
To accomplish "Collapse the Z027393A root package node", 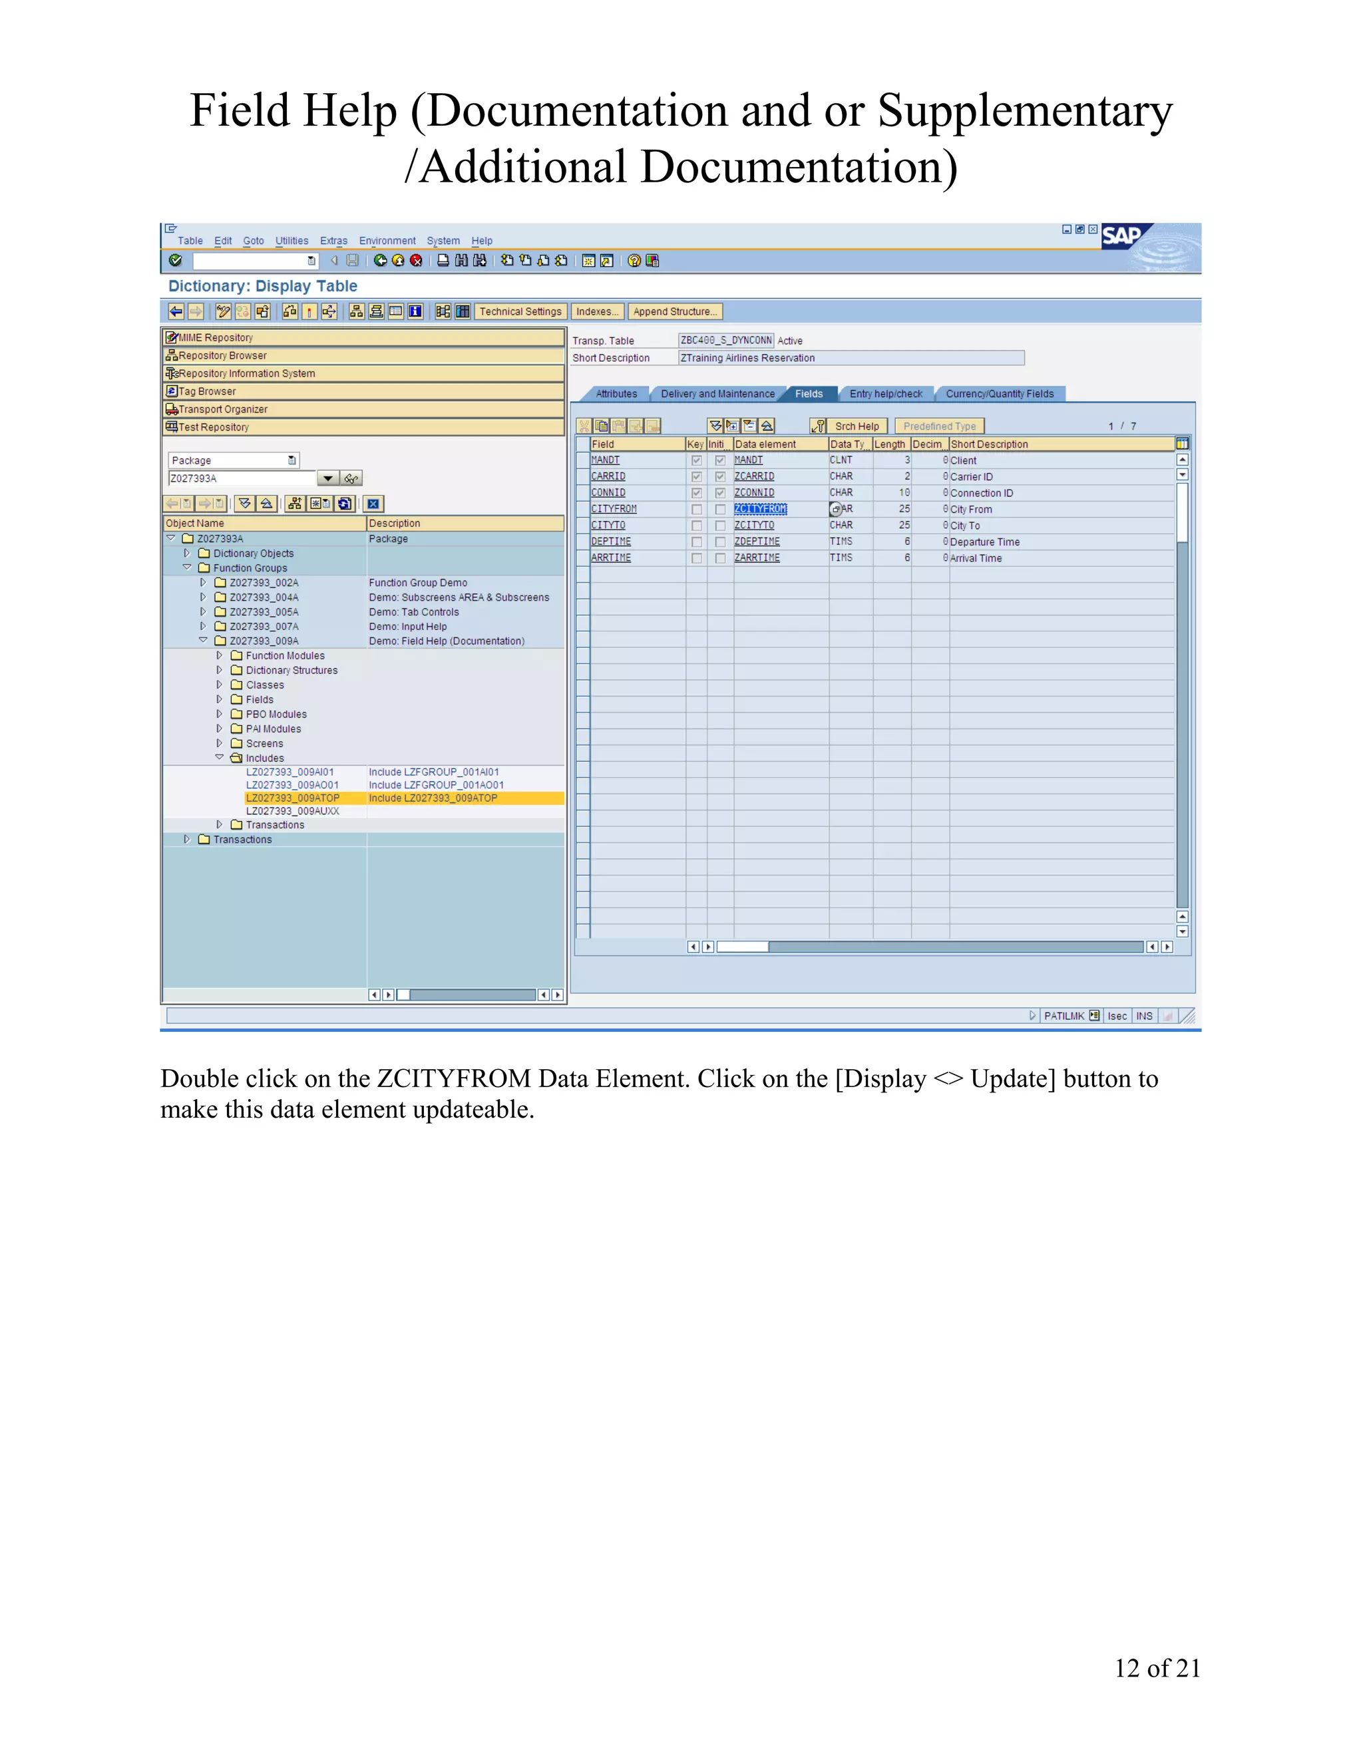I will tap(171, 538).
